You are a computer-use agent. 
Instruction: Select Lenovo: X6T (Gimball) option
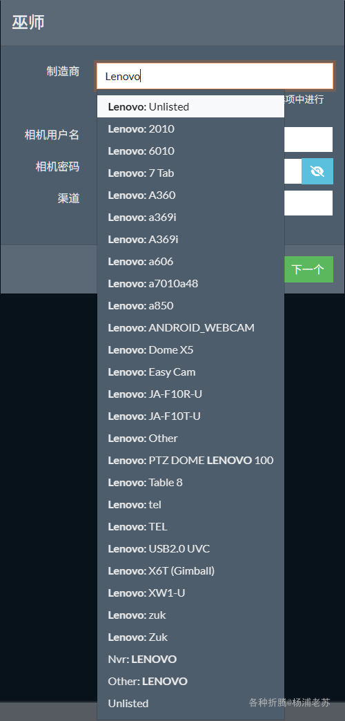click(x=190, y=570)
